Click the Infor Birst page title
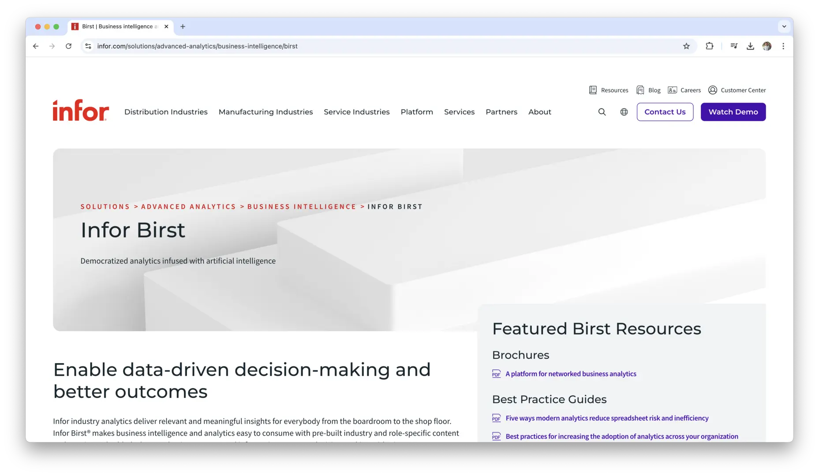The image size is (819, 476). pos(133,230)
